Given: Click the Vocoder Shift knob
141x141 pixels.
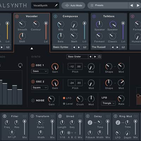Looking at the screenshot, I should 22,36.
